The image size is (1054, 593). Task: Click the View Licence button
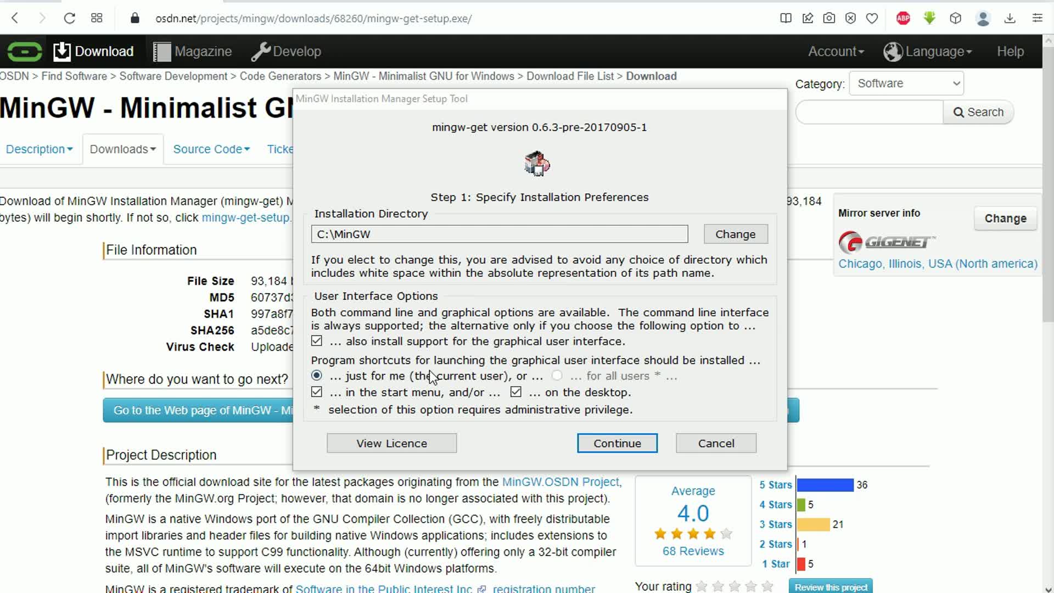click(391, 443)
